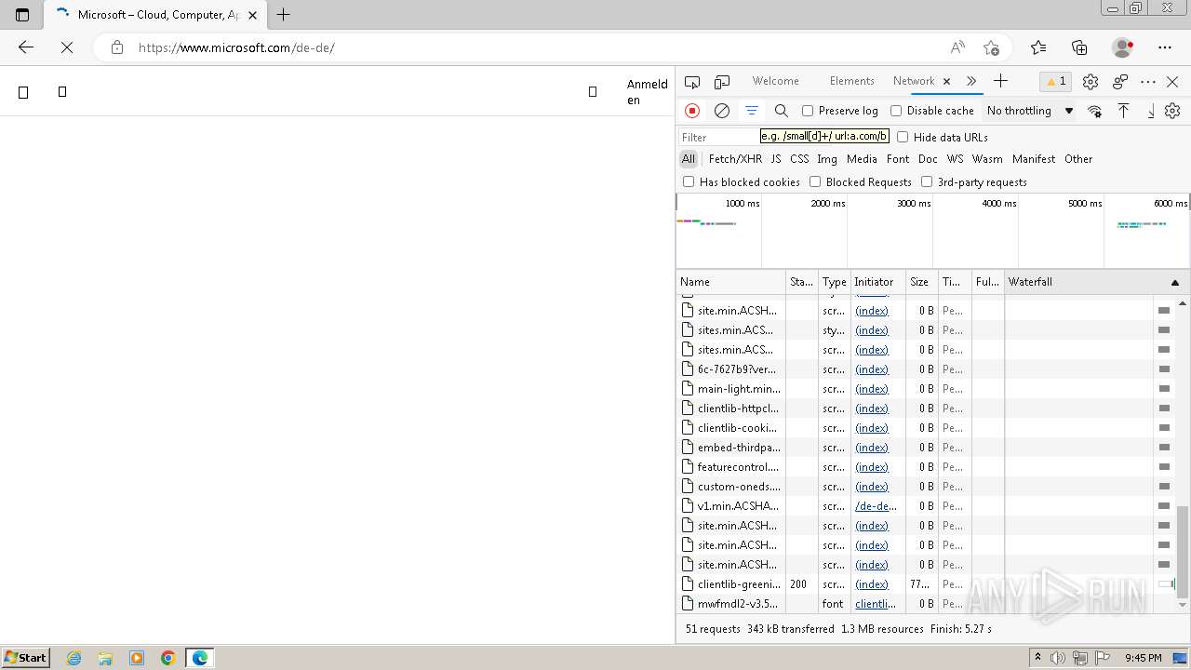Image resolution: width=1191 pixels, height=670 pixels.
Task: Open the Edge profile avatar
Action: coord(1122,47)
